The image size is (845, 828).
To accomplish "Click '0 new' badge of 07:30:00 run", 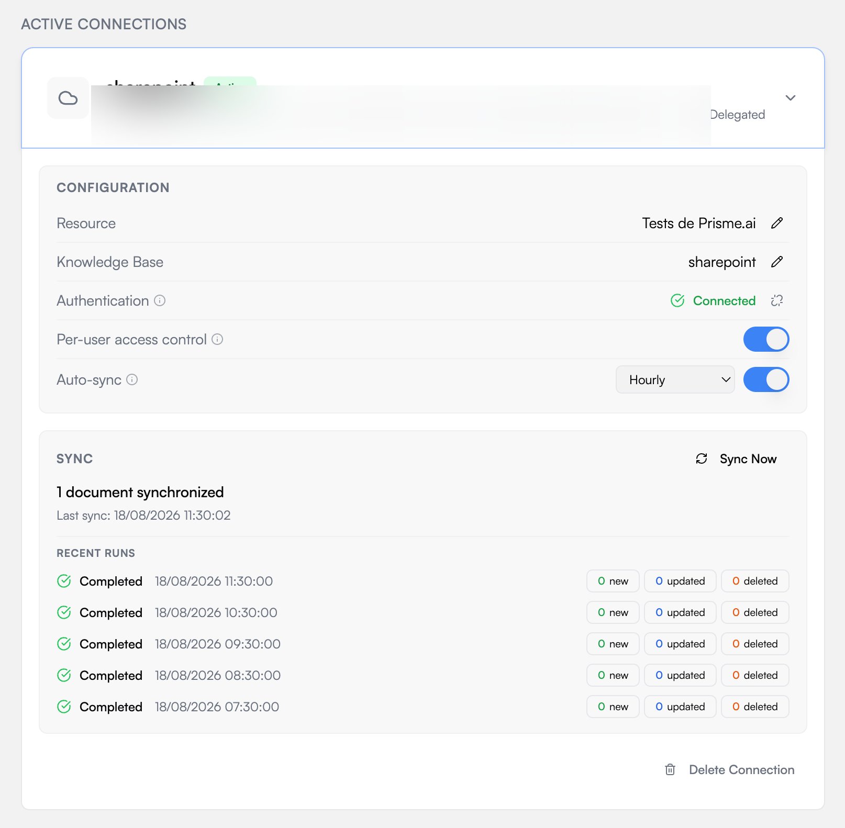I will pos(613,707).
